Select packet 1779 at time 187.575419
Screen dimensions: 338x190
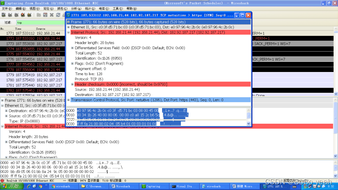pyautogui.click(x=167, y=75)
